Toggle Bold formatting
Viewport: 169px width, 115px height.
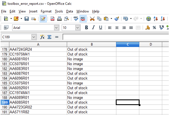tap(86, 27)
